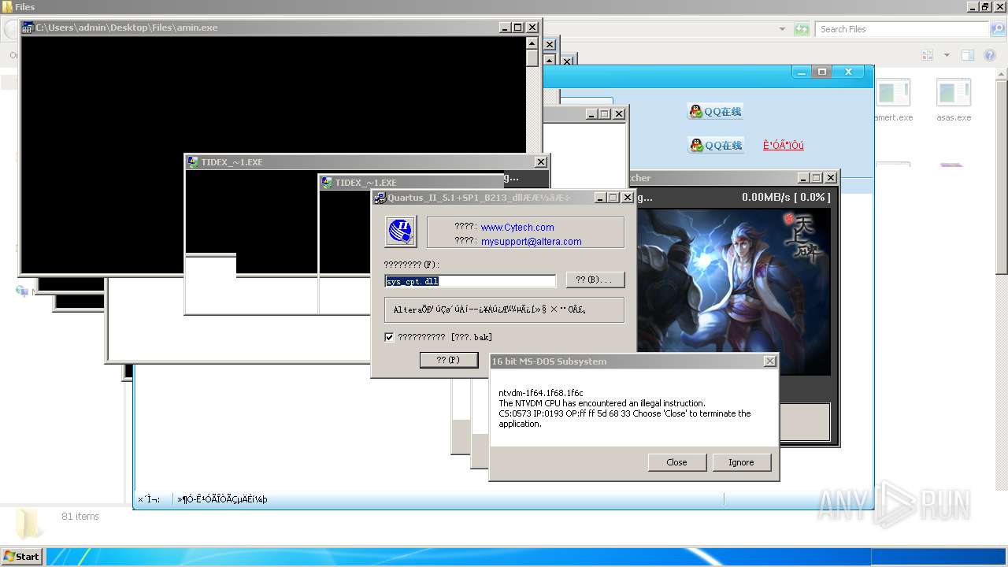This screenshot has height=567, width=1008.
Task: Open the www.Cytech.com link
Action: point(517,227)
